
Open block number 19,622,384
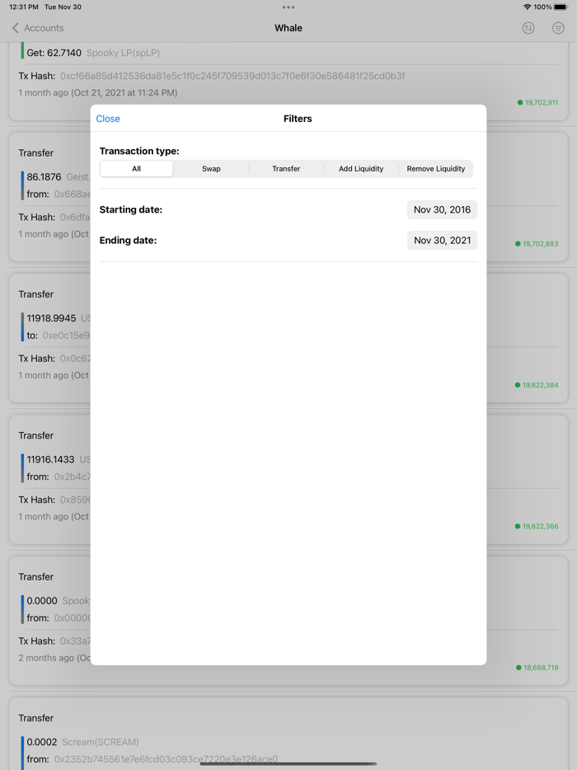click(x=537, y=385)
